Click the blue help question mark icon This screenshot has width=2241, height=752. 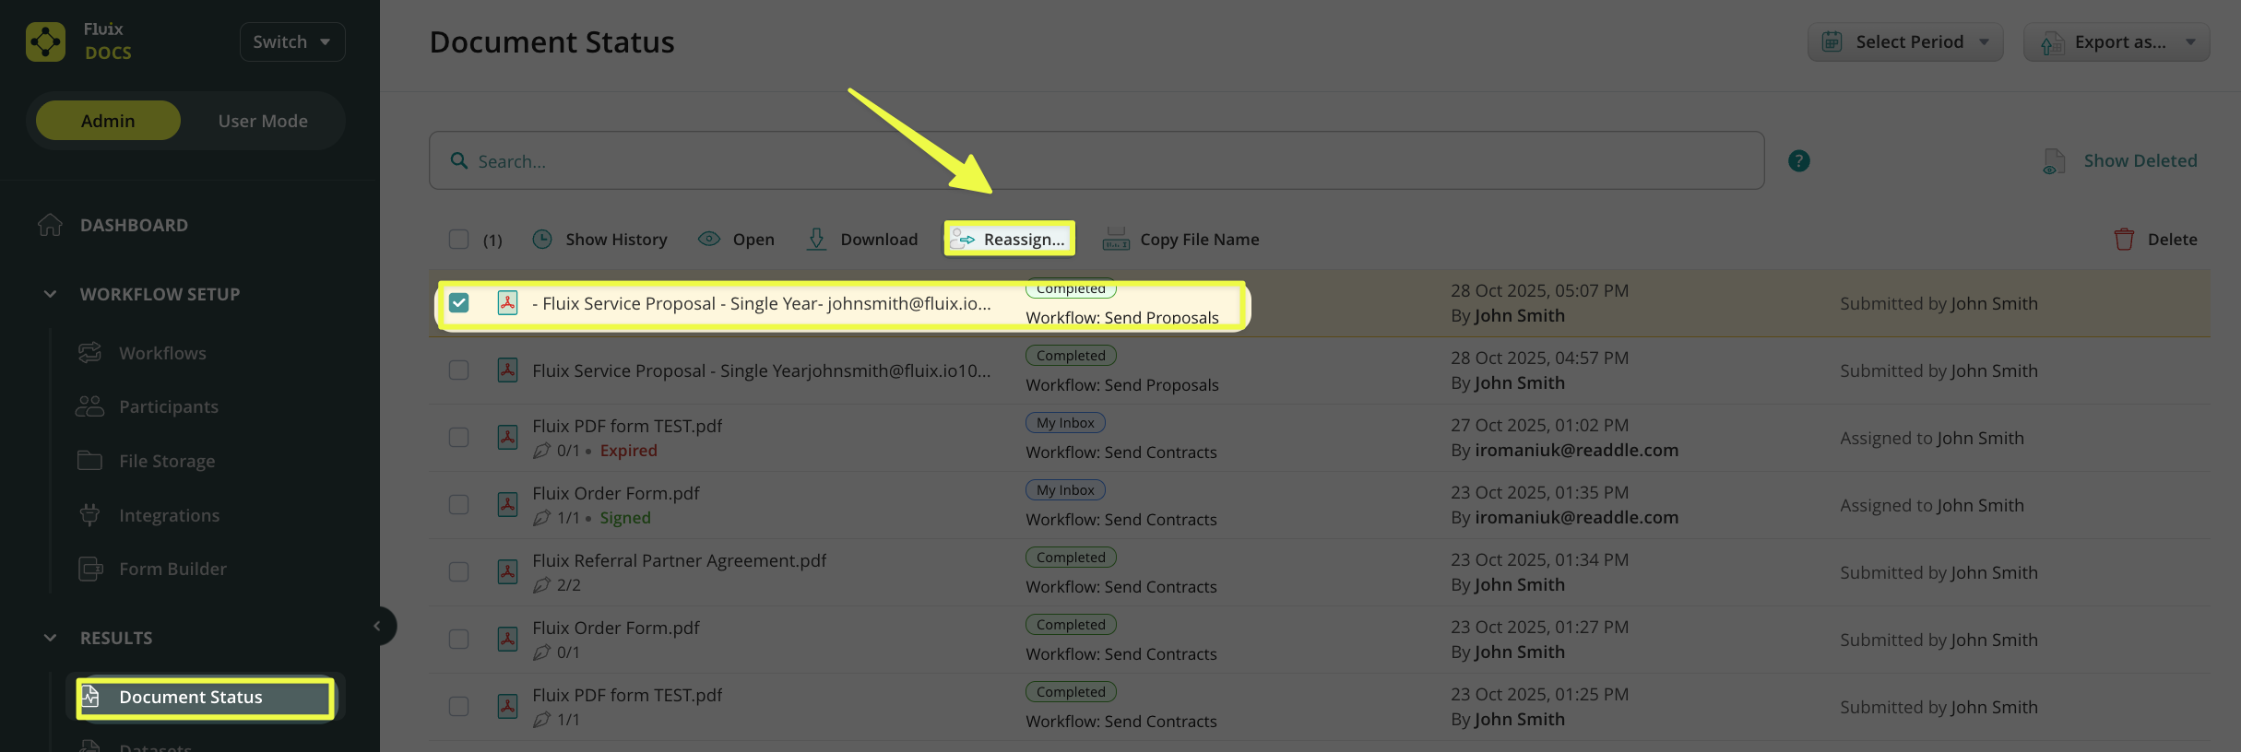pos(1798,161)
